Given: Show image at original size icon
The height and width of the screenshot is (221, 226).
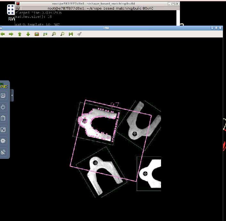Looking at the screenshot, I should click(x=37, y=34).
